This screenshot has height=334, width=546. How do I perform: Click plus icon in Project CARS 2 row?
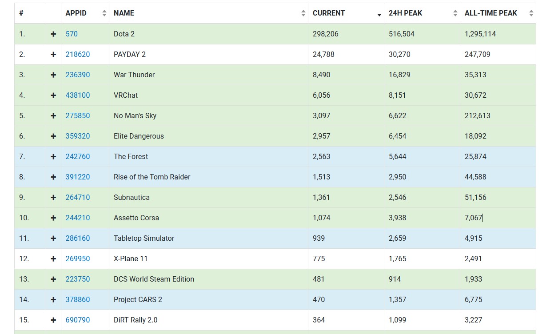(x=53, y=299)
